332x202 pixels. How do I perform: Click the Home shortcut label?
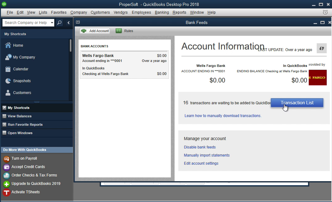(x=18, y=45)
